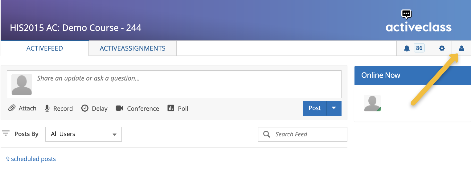This screenshot has width=471, height=174.
Task: Open the user profile icon
Action: click(461, 48)
